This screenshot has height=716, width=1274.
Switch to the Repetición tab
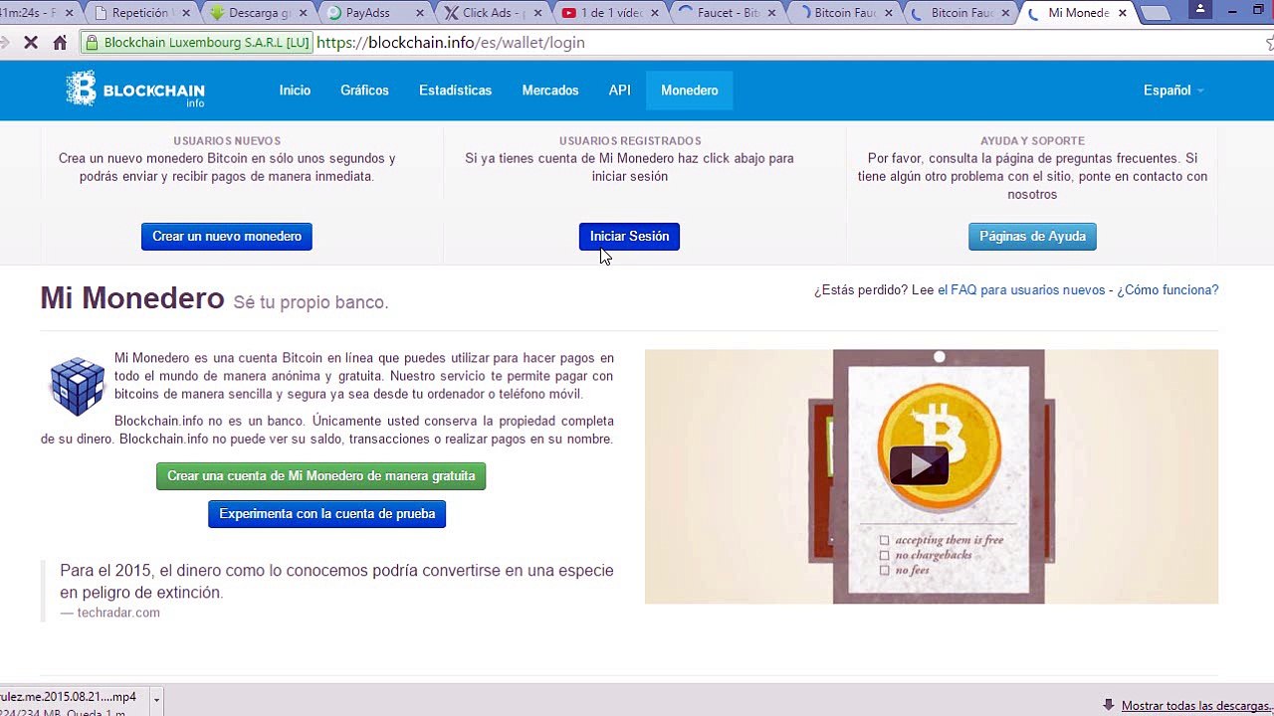(x=140, y=13)
